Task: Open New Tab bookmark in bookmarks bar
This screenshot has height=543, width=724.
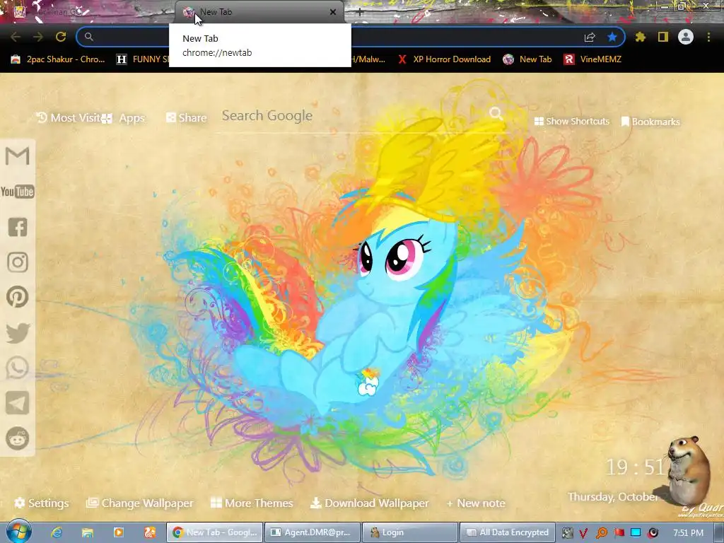Action: 527,59
